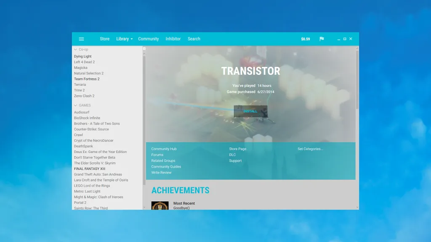Click the small plus icon above sidebar scrollbar
431x242 pixels.
[x=144, y=49]
